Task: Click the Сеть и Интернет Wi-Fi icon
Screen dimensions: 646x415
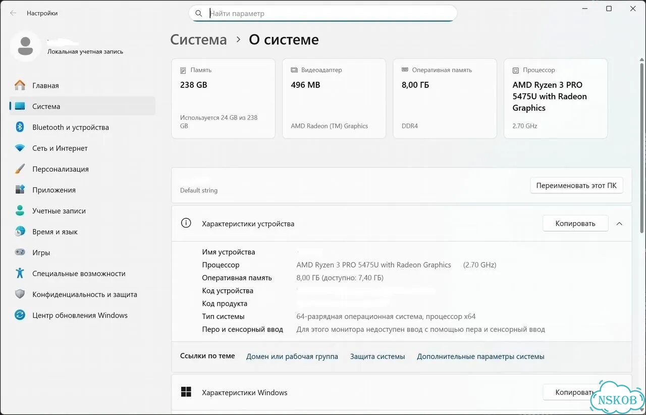Action: 20,148
